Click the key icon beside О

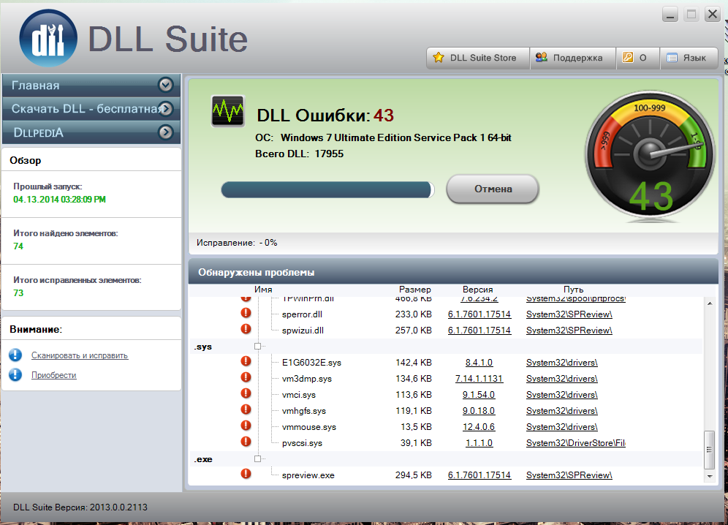(x=628, y=57)
